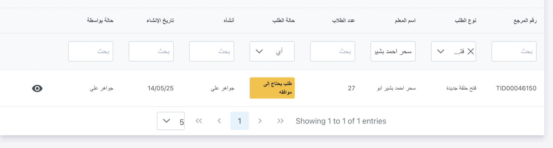Go to the first page of results
Screen dimensions: 553x148
click(199, 121)
